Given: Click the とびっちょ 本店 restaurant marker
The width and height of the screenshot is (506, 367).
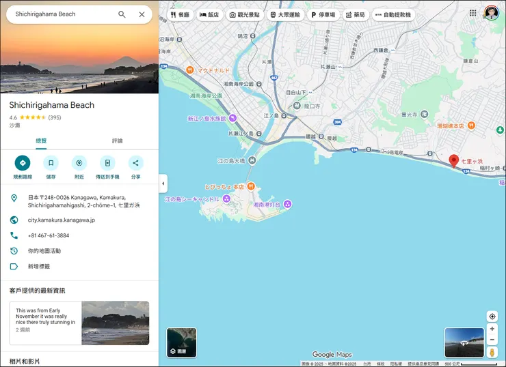Looking at the screenshot, I should [x=251, y=186].
